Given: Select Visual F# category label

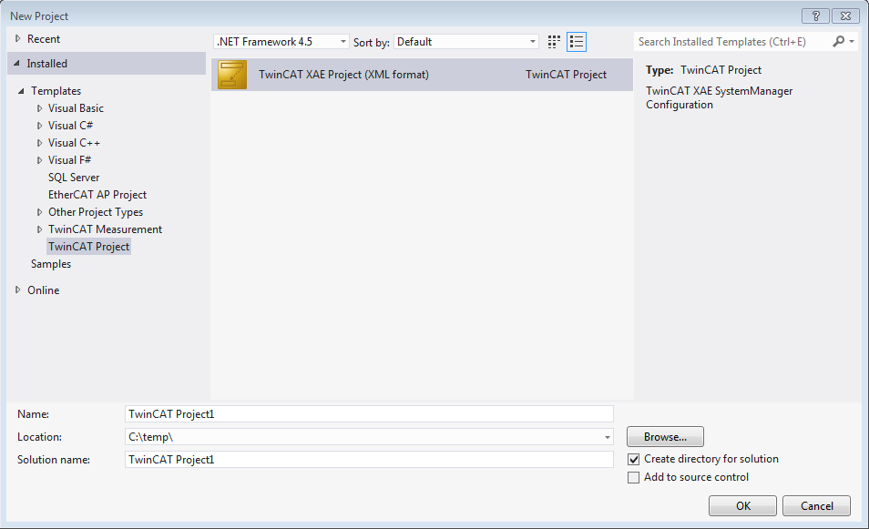Looking at the screenshot, I should (x=69, y=159).
